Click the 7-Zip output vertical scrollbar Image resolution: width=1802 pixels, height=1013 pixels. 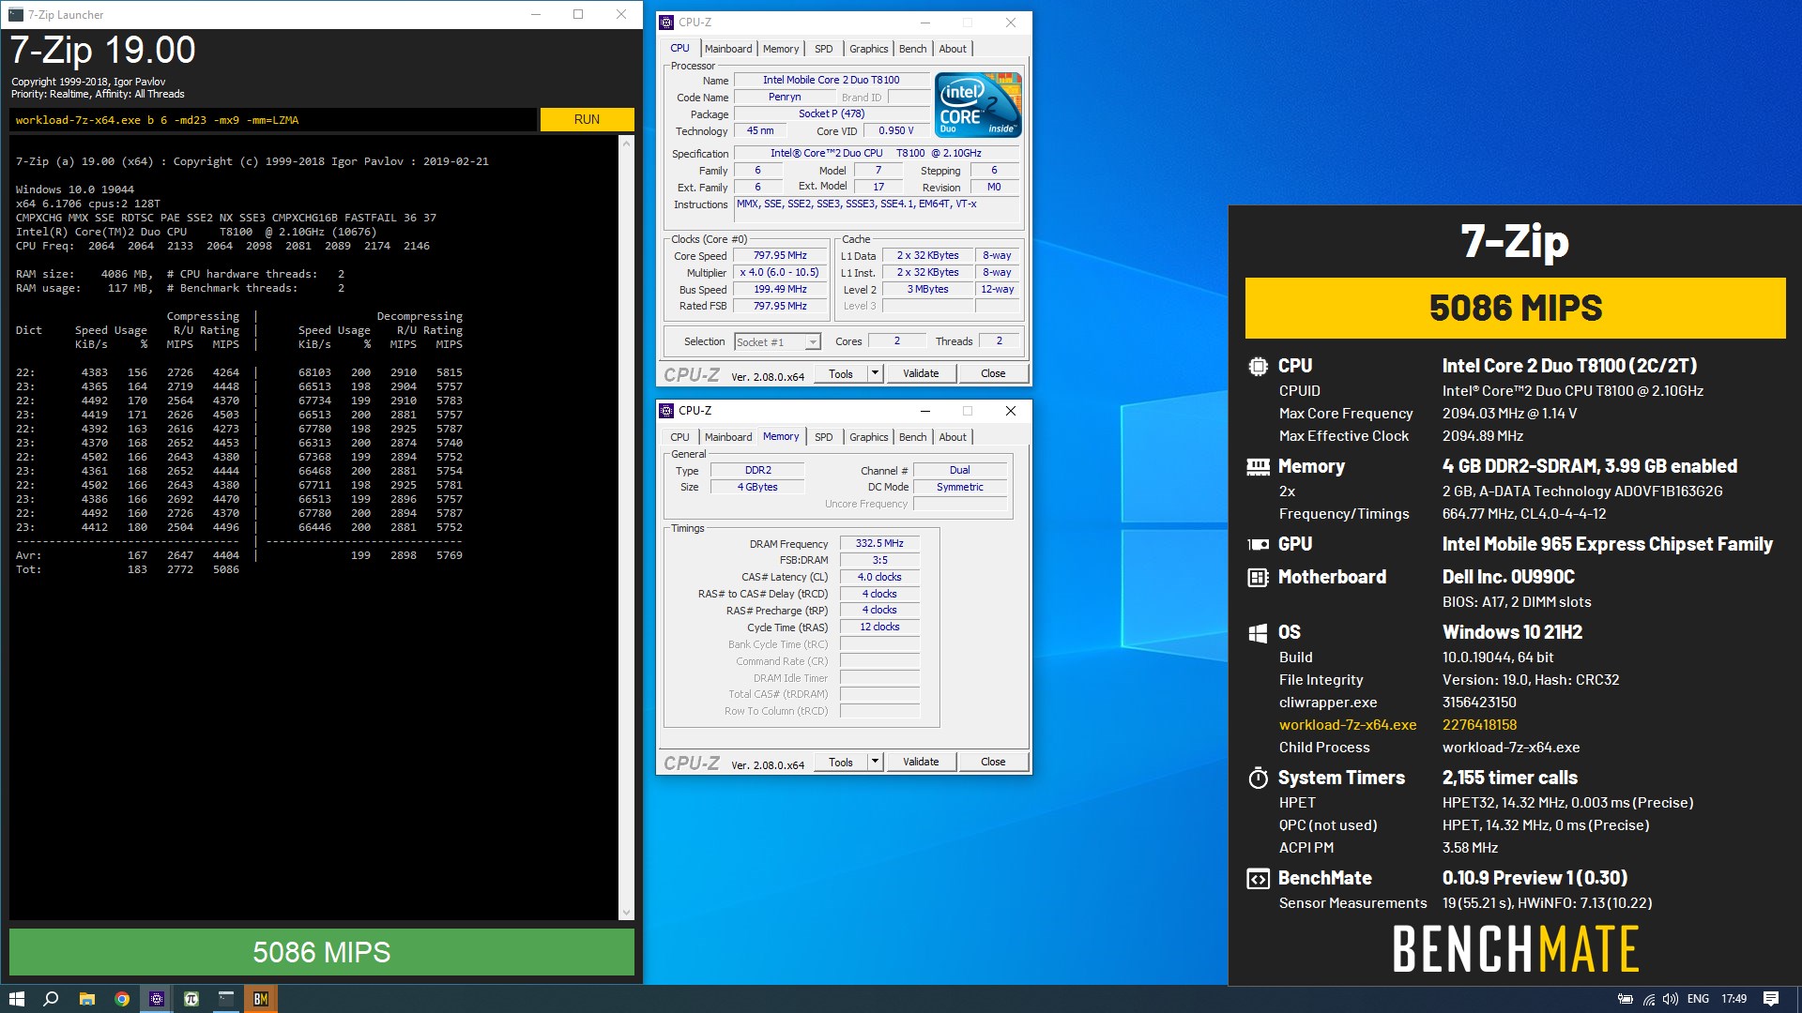626,527
